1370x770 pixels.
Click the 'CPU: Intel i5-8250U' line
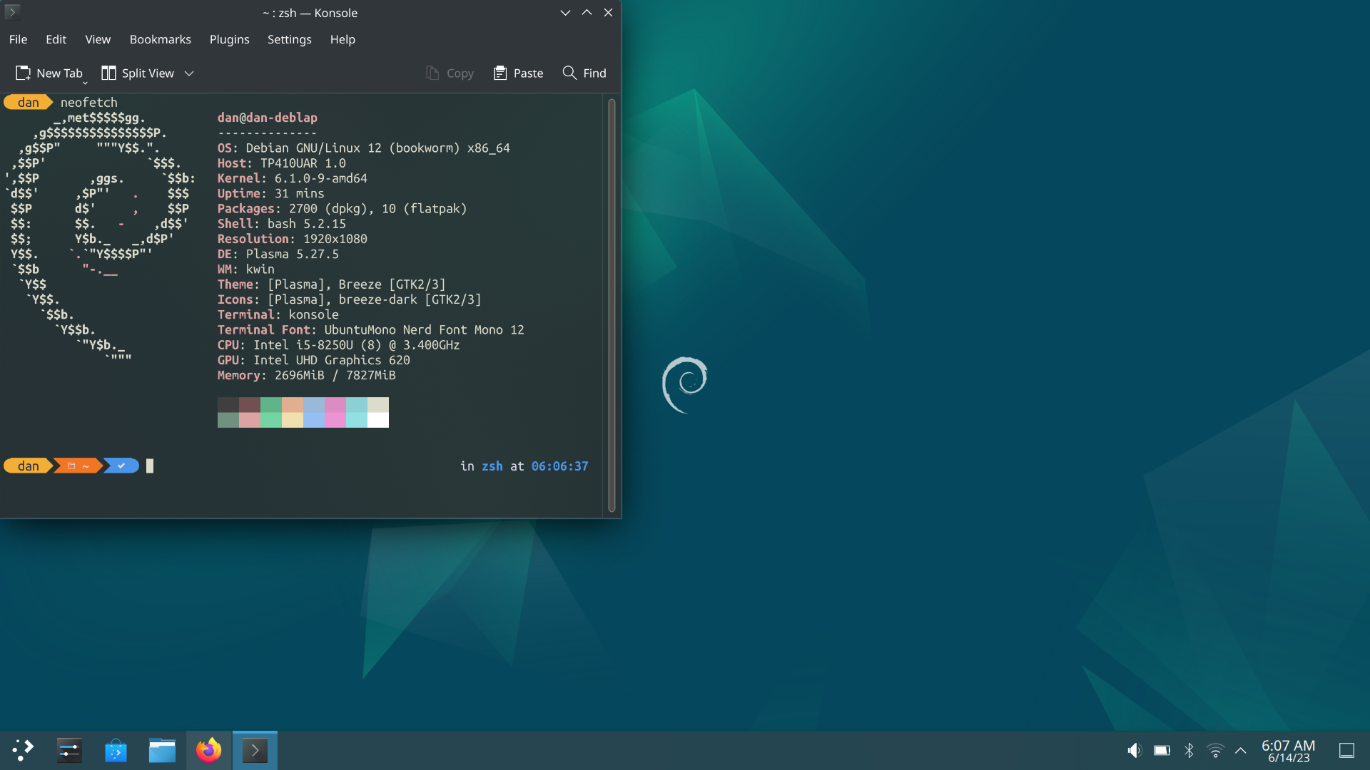click(339, 344)
